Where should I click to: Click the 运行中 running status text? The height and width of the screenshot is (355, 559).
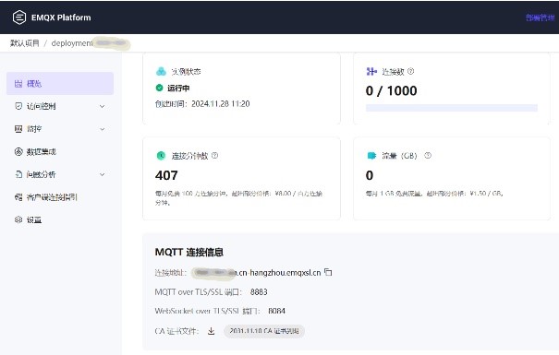pos(178,89)
